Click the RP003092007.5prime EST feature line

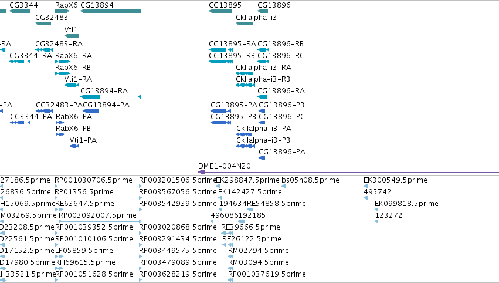point(100,221)
